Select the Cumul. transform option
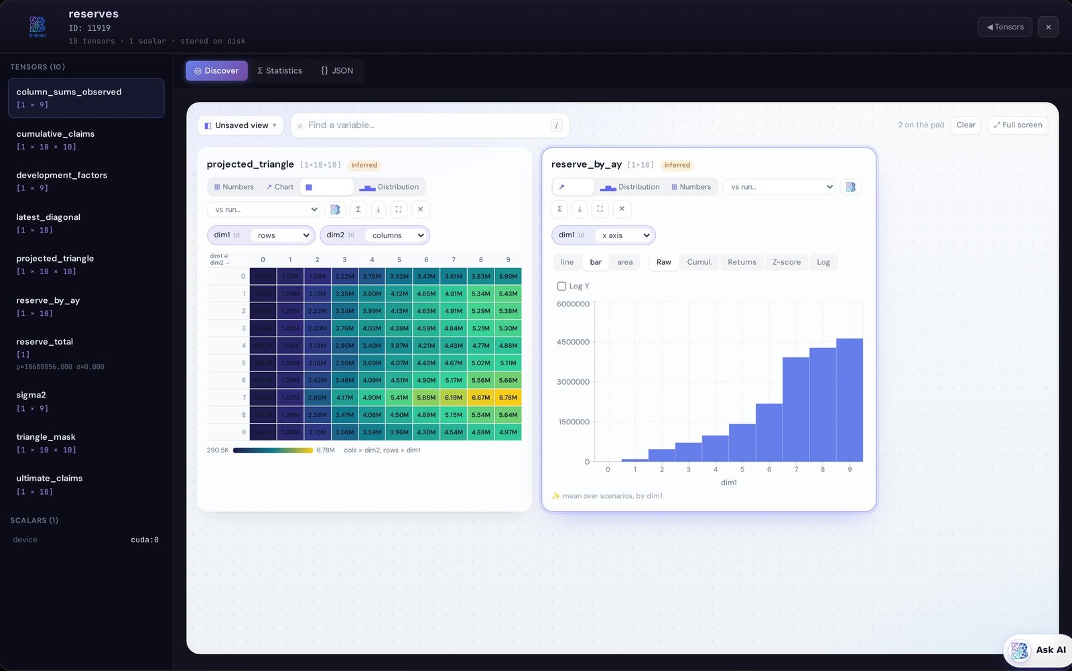This screenshot has width=1072, height=671. coord(699,262)
